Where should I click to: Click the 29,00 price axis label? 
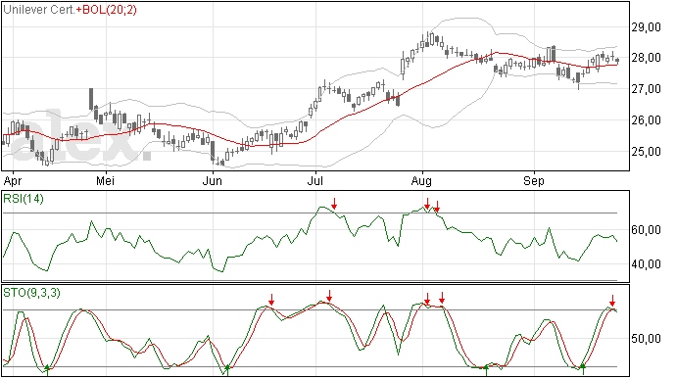[x=646, y=27]
